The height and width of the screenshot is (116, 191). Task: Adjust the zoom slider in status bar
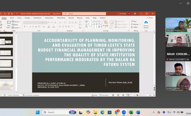[137, 95]
